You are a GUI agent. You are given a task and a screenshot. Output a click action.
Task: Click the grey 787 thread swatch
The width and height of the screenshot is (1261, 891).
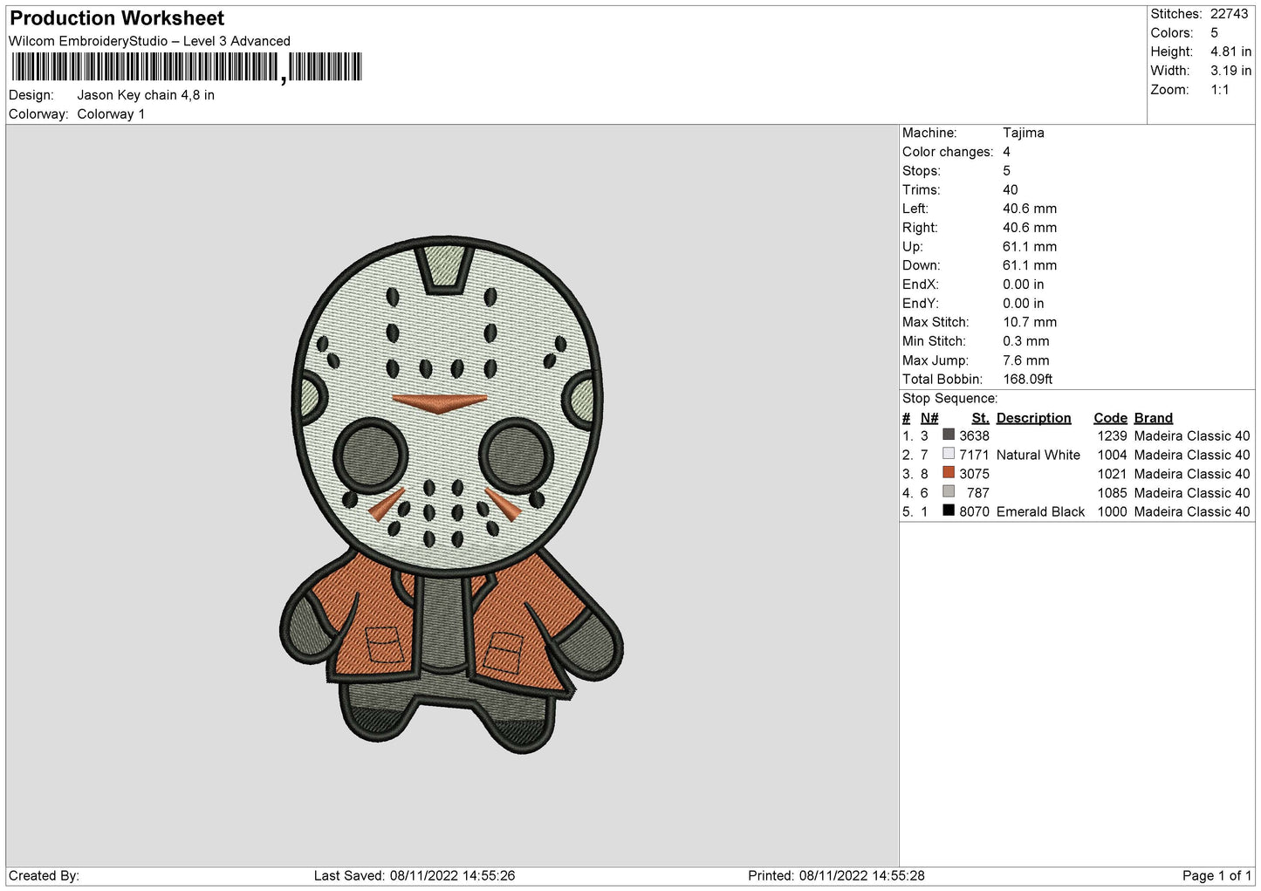[x=949, y=492]
